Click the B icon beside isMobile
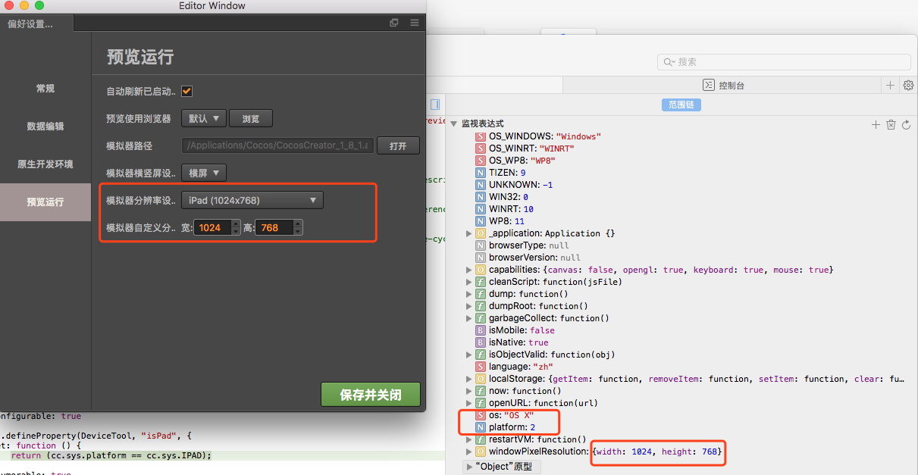The height and width of the screenshot is (475, 918). point(481,330)
